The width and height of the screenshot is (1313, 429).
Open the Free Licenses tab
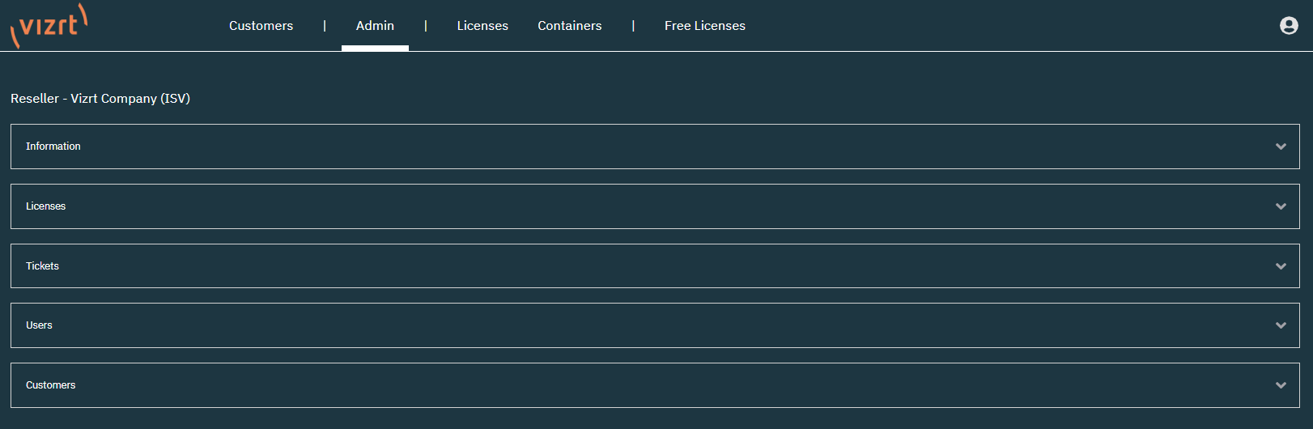click(704, 26)
